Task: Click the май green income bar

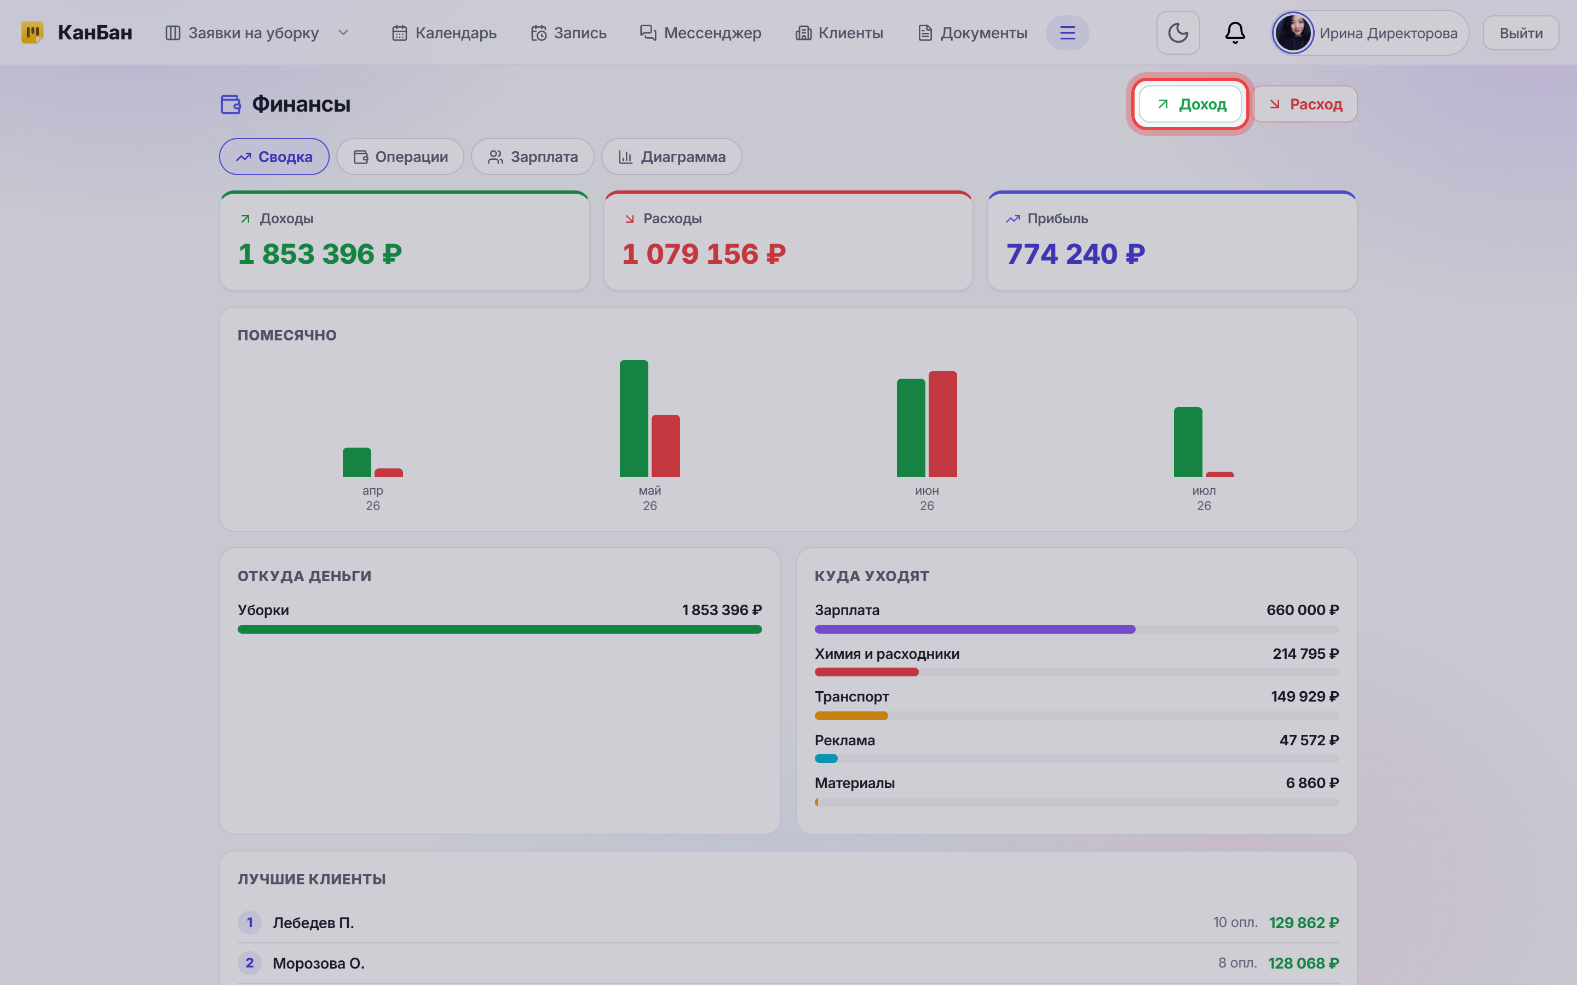Action: pyautogui.click(x=634, y=418)
